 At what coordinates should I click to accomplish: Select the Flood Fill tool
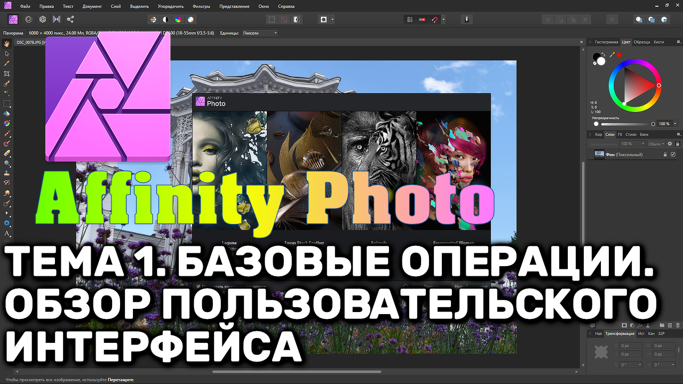tap(7, 114)
